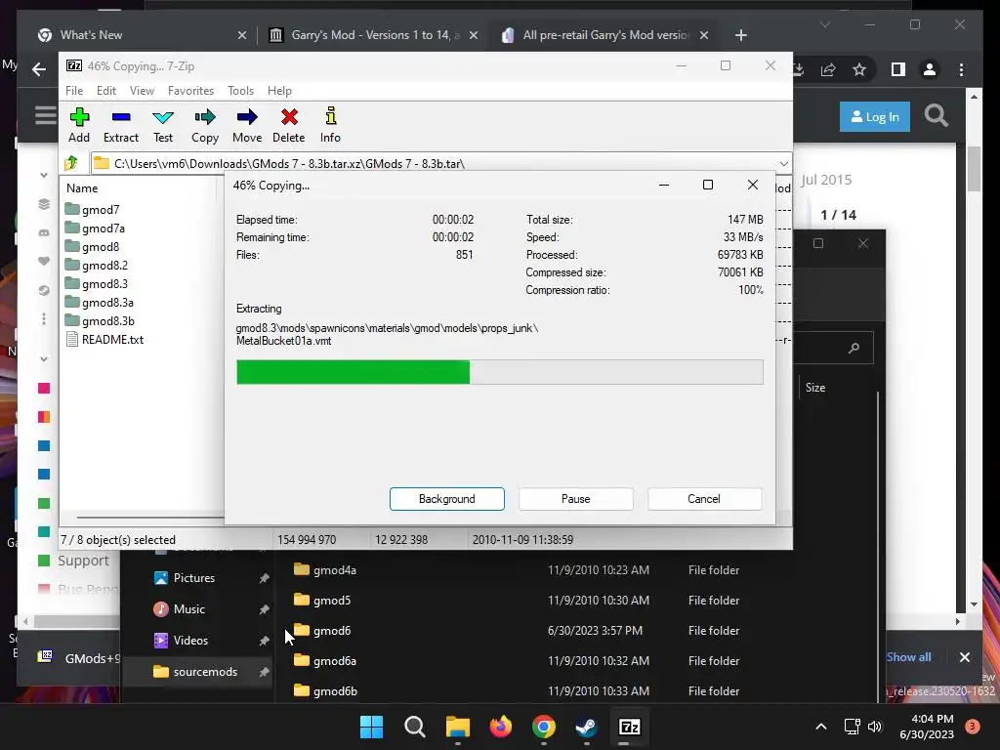Click the share icon in the browser toolbar
1000x750 pixels.
point(828,69)
